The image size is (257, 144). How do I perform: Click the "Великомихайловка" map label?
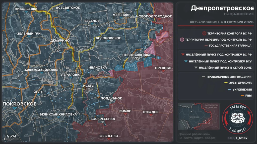click(x=58, y=114)
